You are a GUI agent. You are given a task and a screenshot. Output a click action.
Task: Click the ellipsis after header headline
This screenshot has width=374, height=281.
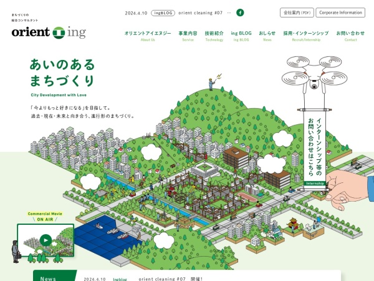(x=229, y=13)
